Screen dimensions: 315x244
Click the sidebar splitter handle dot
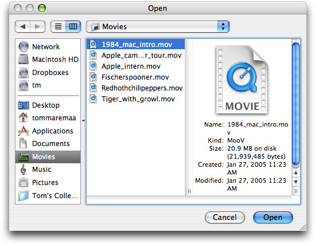point(83,121)
